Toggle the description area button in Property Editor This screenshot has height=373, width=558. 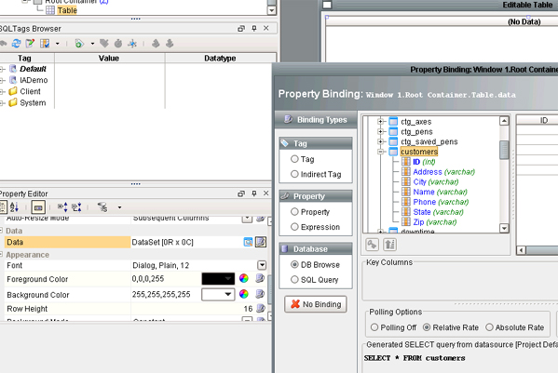(x=38, y=207)
